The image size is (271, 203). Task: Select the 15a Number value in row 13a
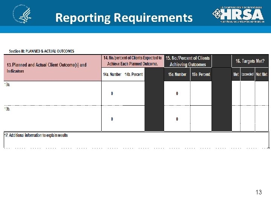coord(177,93)
